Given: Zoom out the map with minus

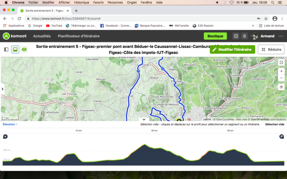Looking at the screenshot, I should (281, 78).
